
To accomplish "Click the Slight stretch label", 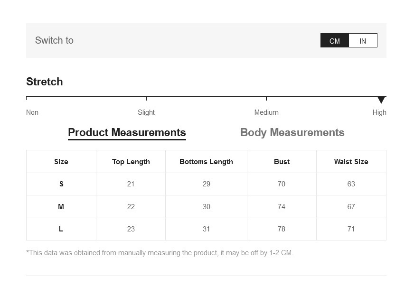I will tap(146, 112).
